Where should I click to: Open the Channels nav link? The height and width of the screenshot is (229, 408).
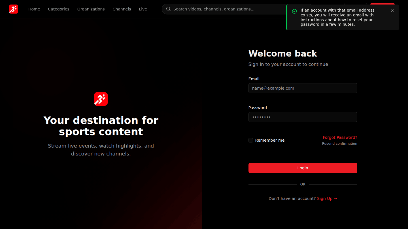122,9
